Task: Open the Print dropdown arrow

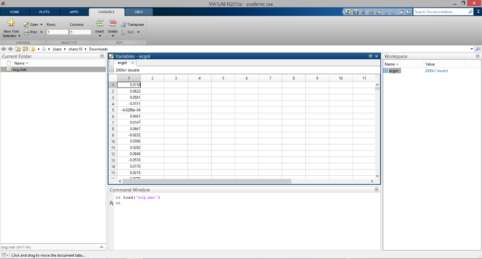Action: tap(41, 32)
